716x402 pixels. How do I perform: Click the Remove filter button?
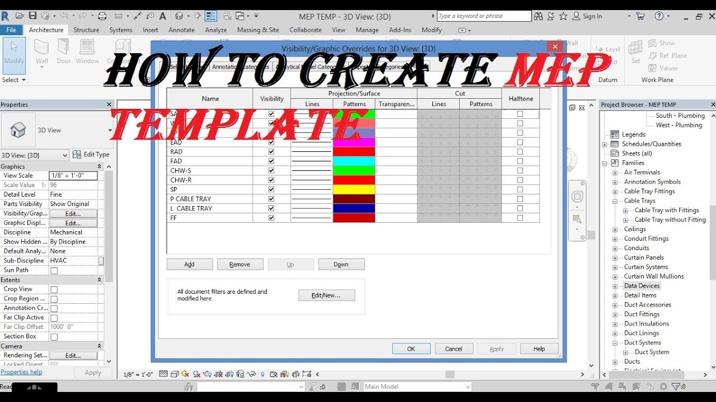click(240, 265)
